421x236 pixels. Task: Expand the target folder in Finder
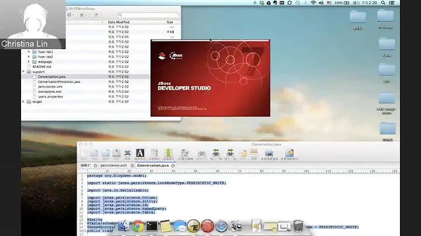(x=23, y=102)
